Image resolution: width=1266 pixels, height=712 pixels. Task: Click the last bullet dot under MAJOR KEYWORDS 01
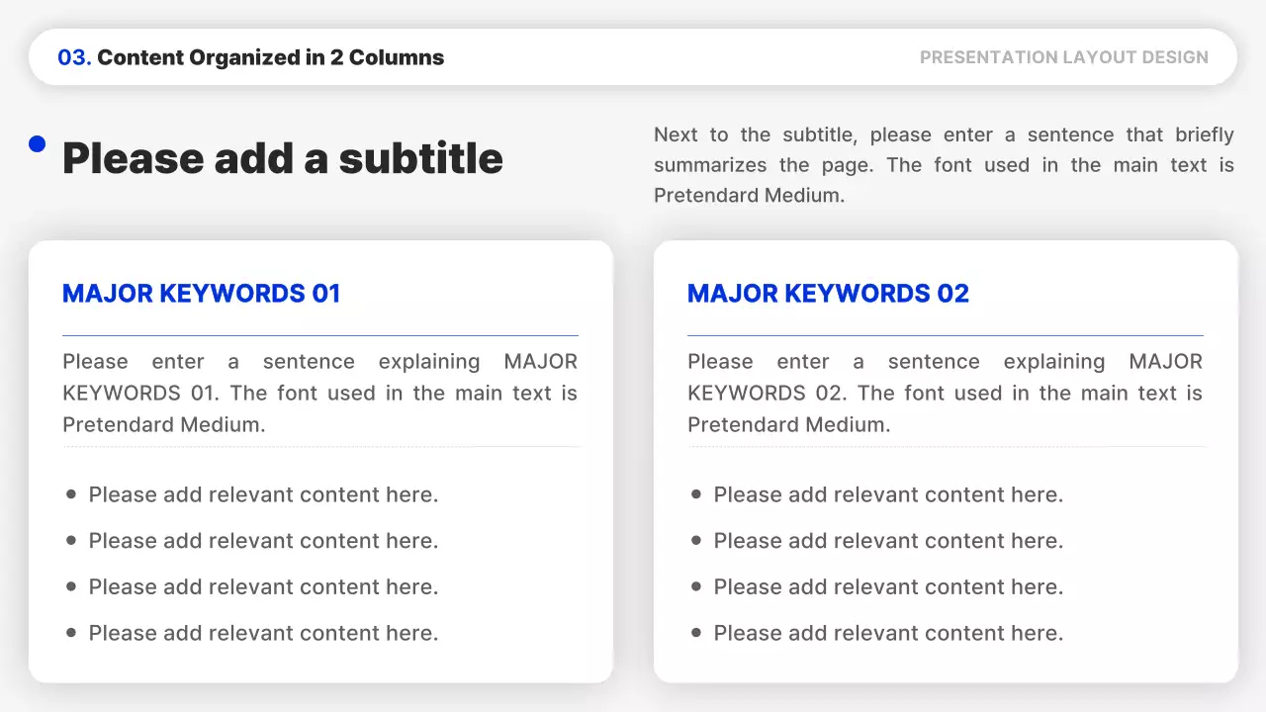70,632
